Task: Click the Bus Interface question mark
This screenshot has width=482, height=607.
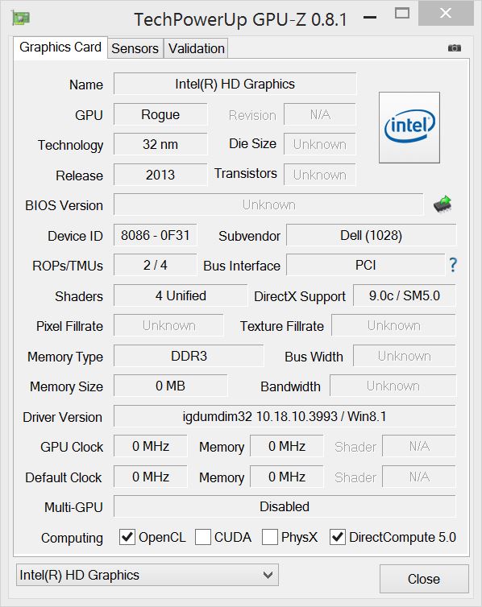Action: pos(453,265)
